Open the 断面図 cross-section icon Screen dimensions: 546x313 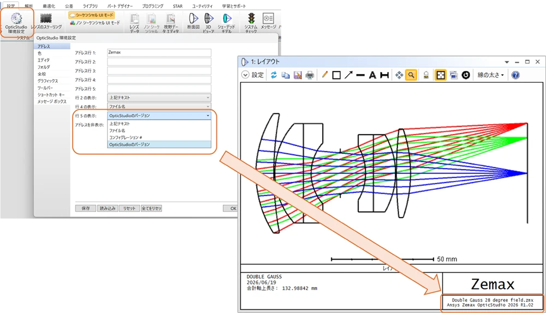pos(193,18)
